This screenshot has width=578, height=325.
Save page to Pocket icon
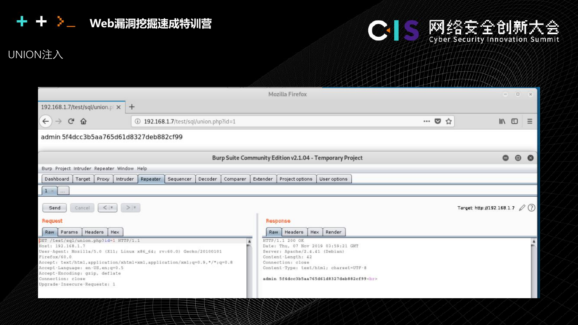point(438,121)
